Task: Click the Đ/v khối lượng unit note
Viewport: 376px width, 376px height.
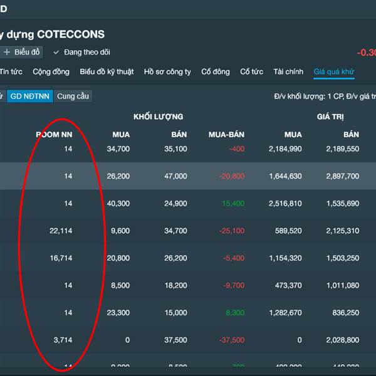Action: point(325,97)
